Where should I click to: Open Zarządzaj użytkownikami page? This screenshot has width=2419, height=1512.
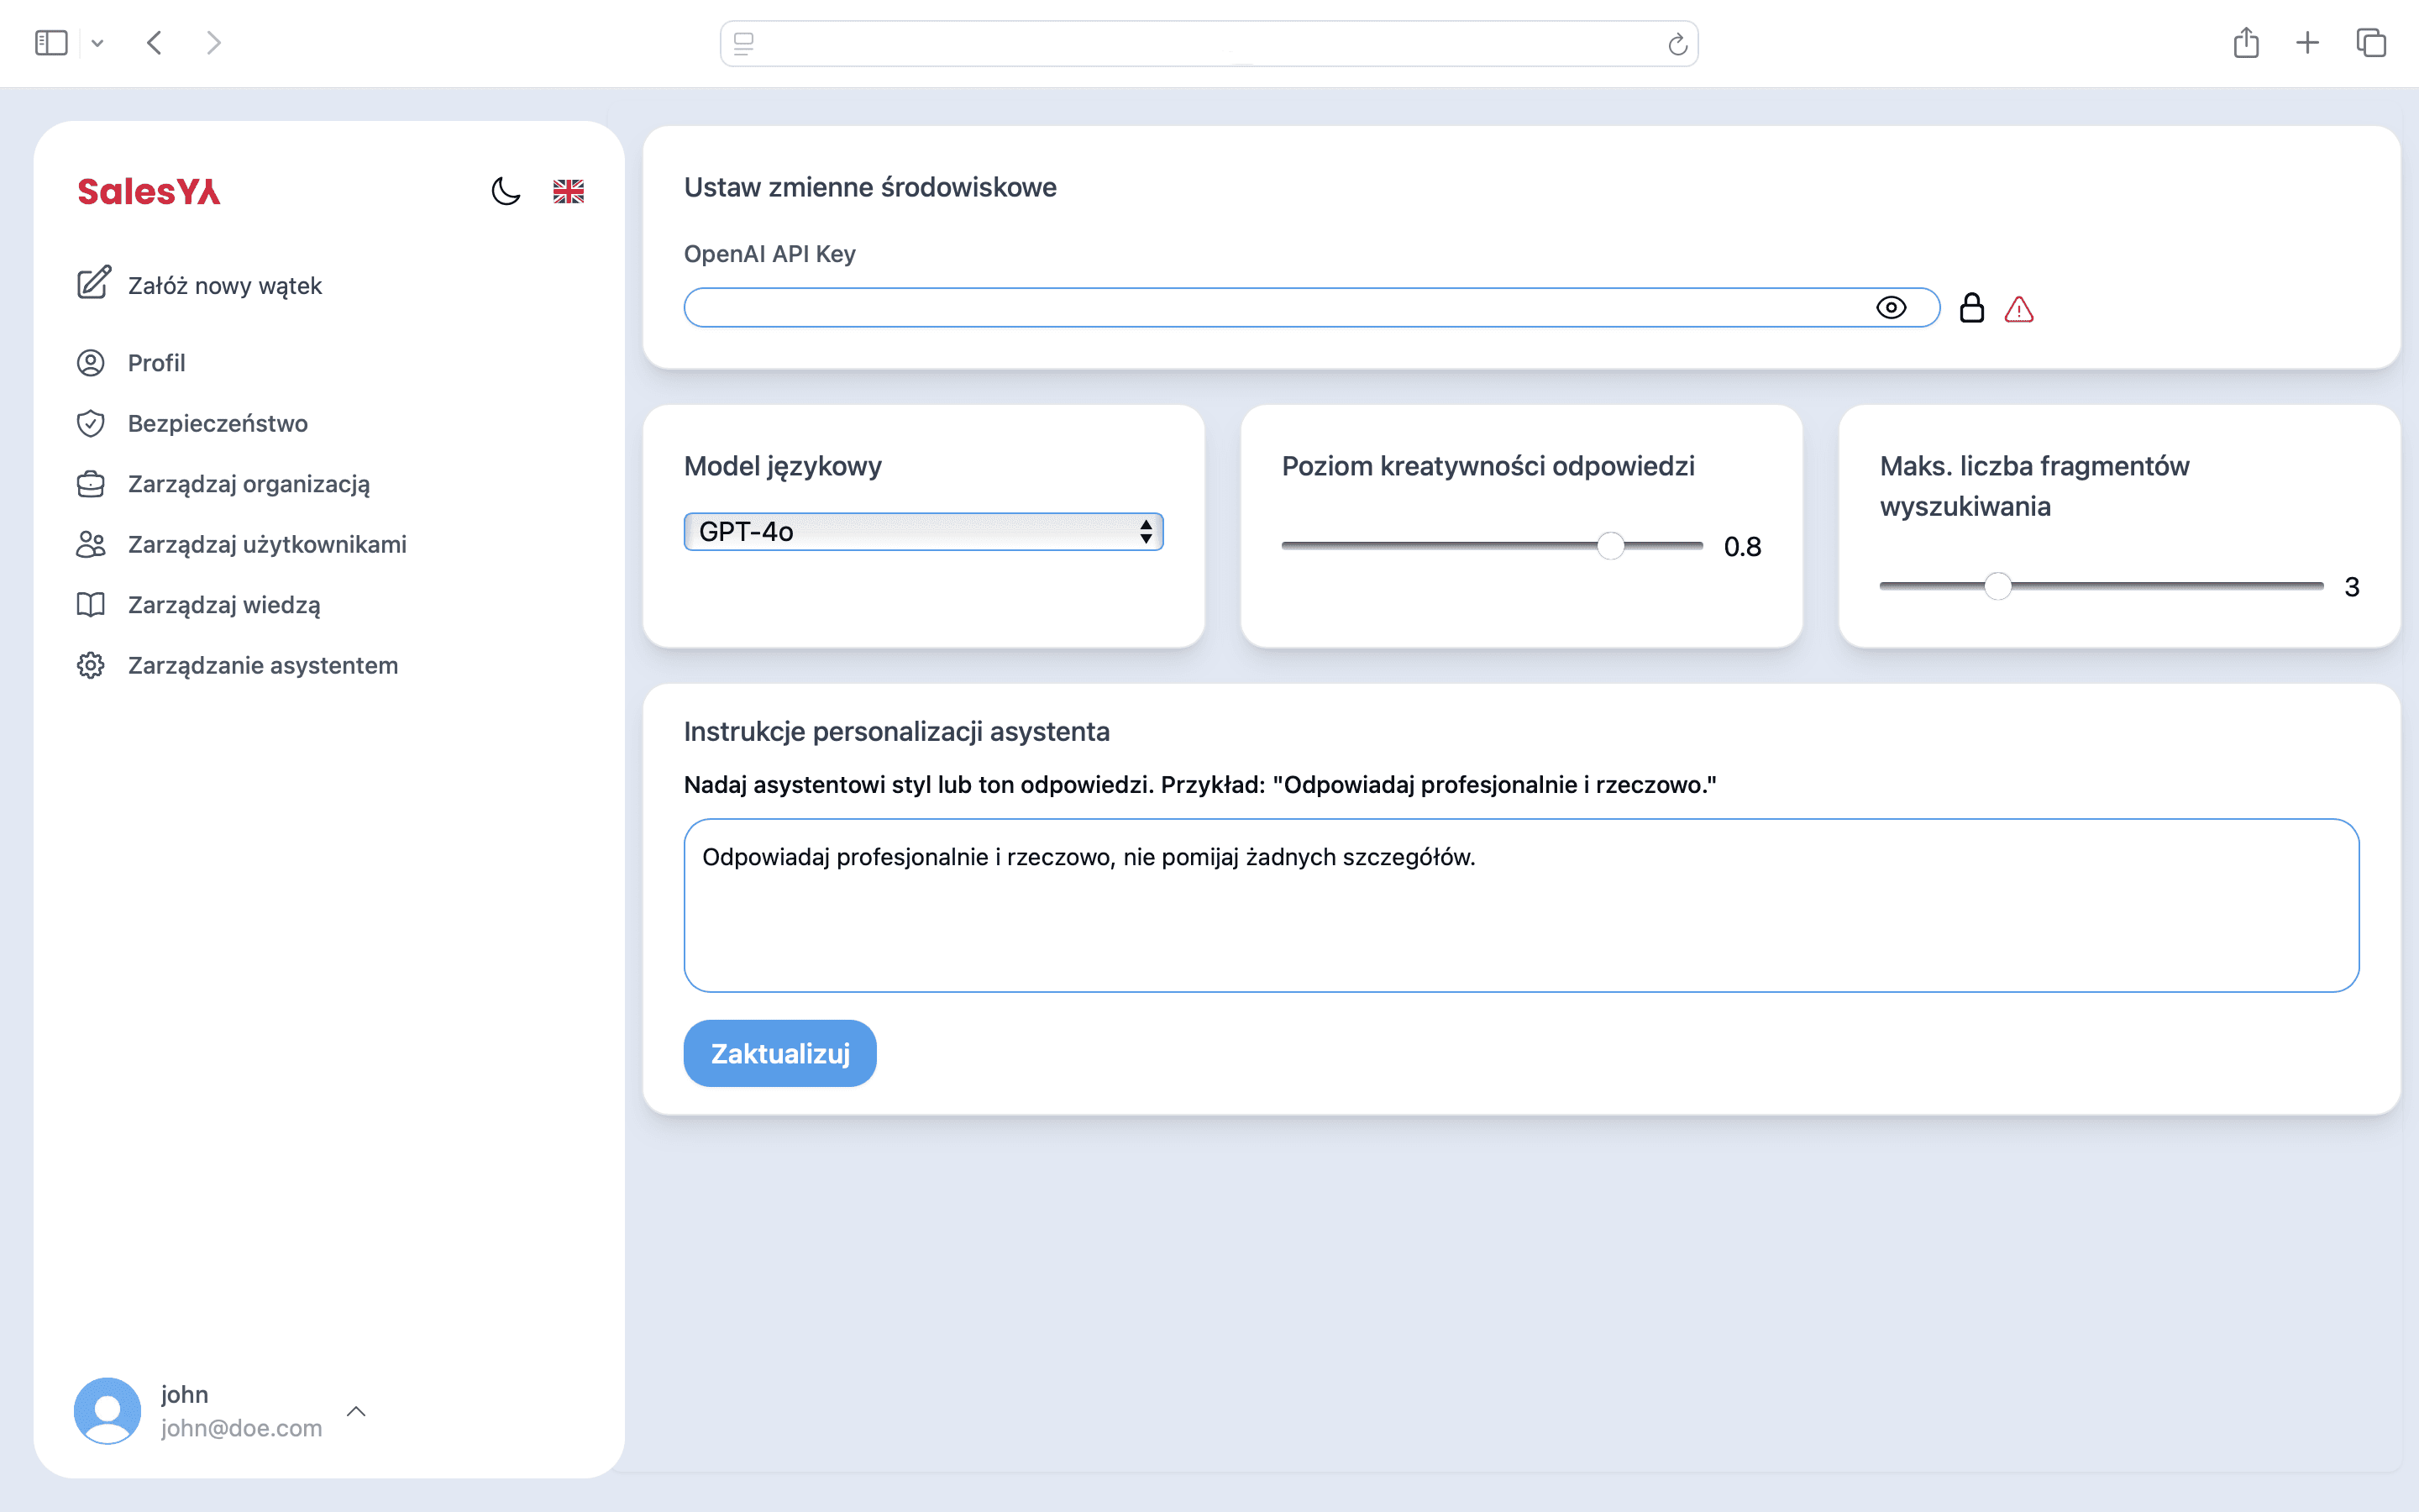click(267, 544)
